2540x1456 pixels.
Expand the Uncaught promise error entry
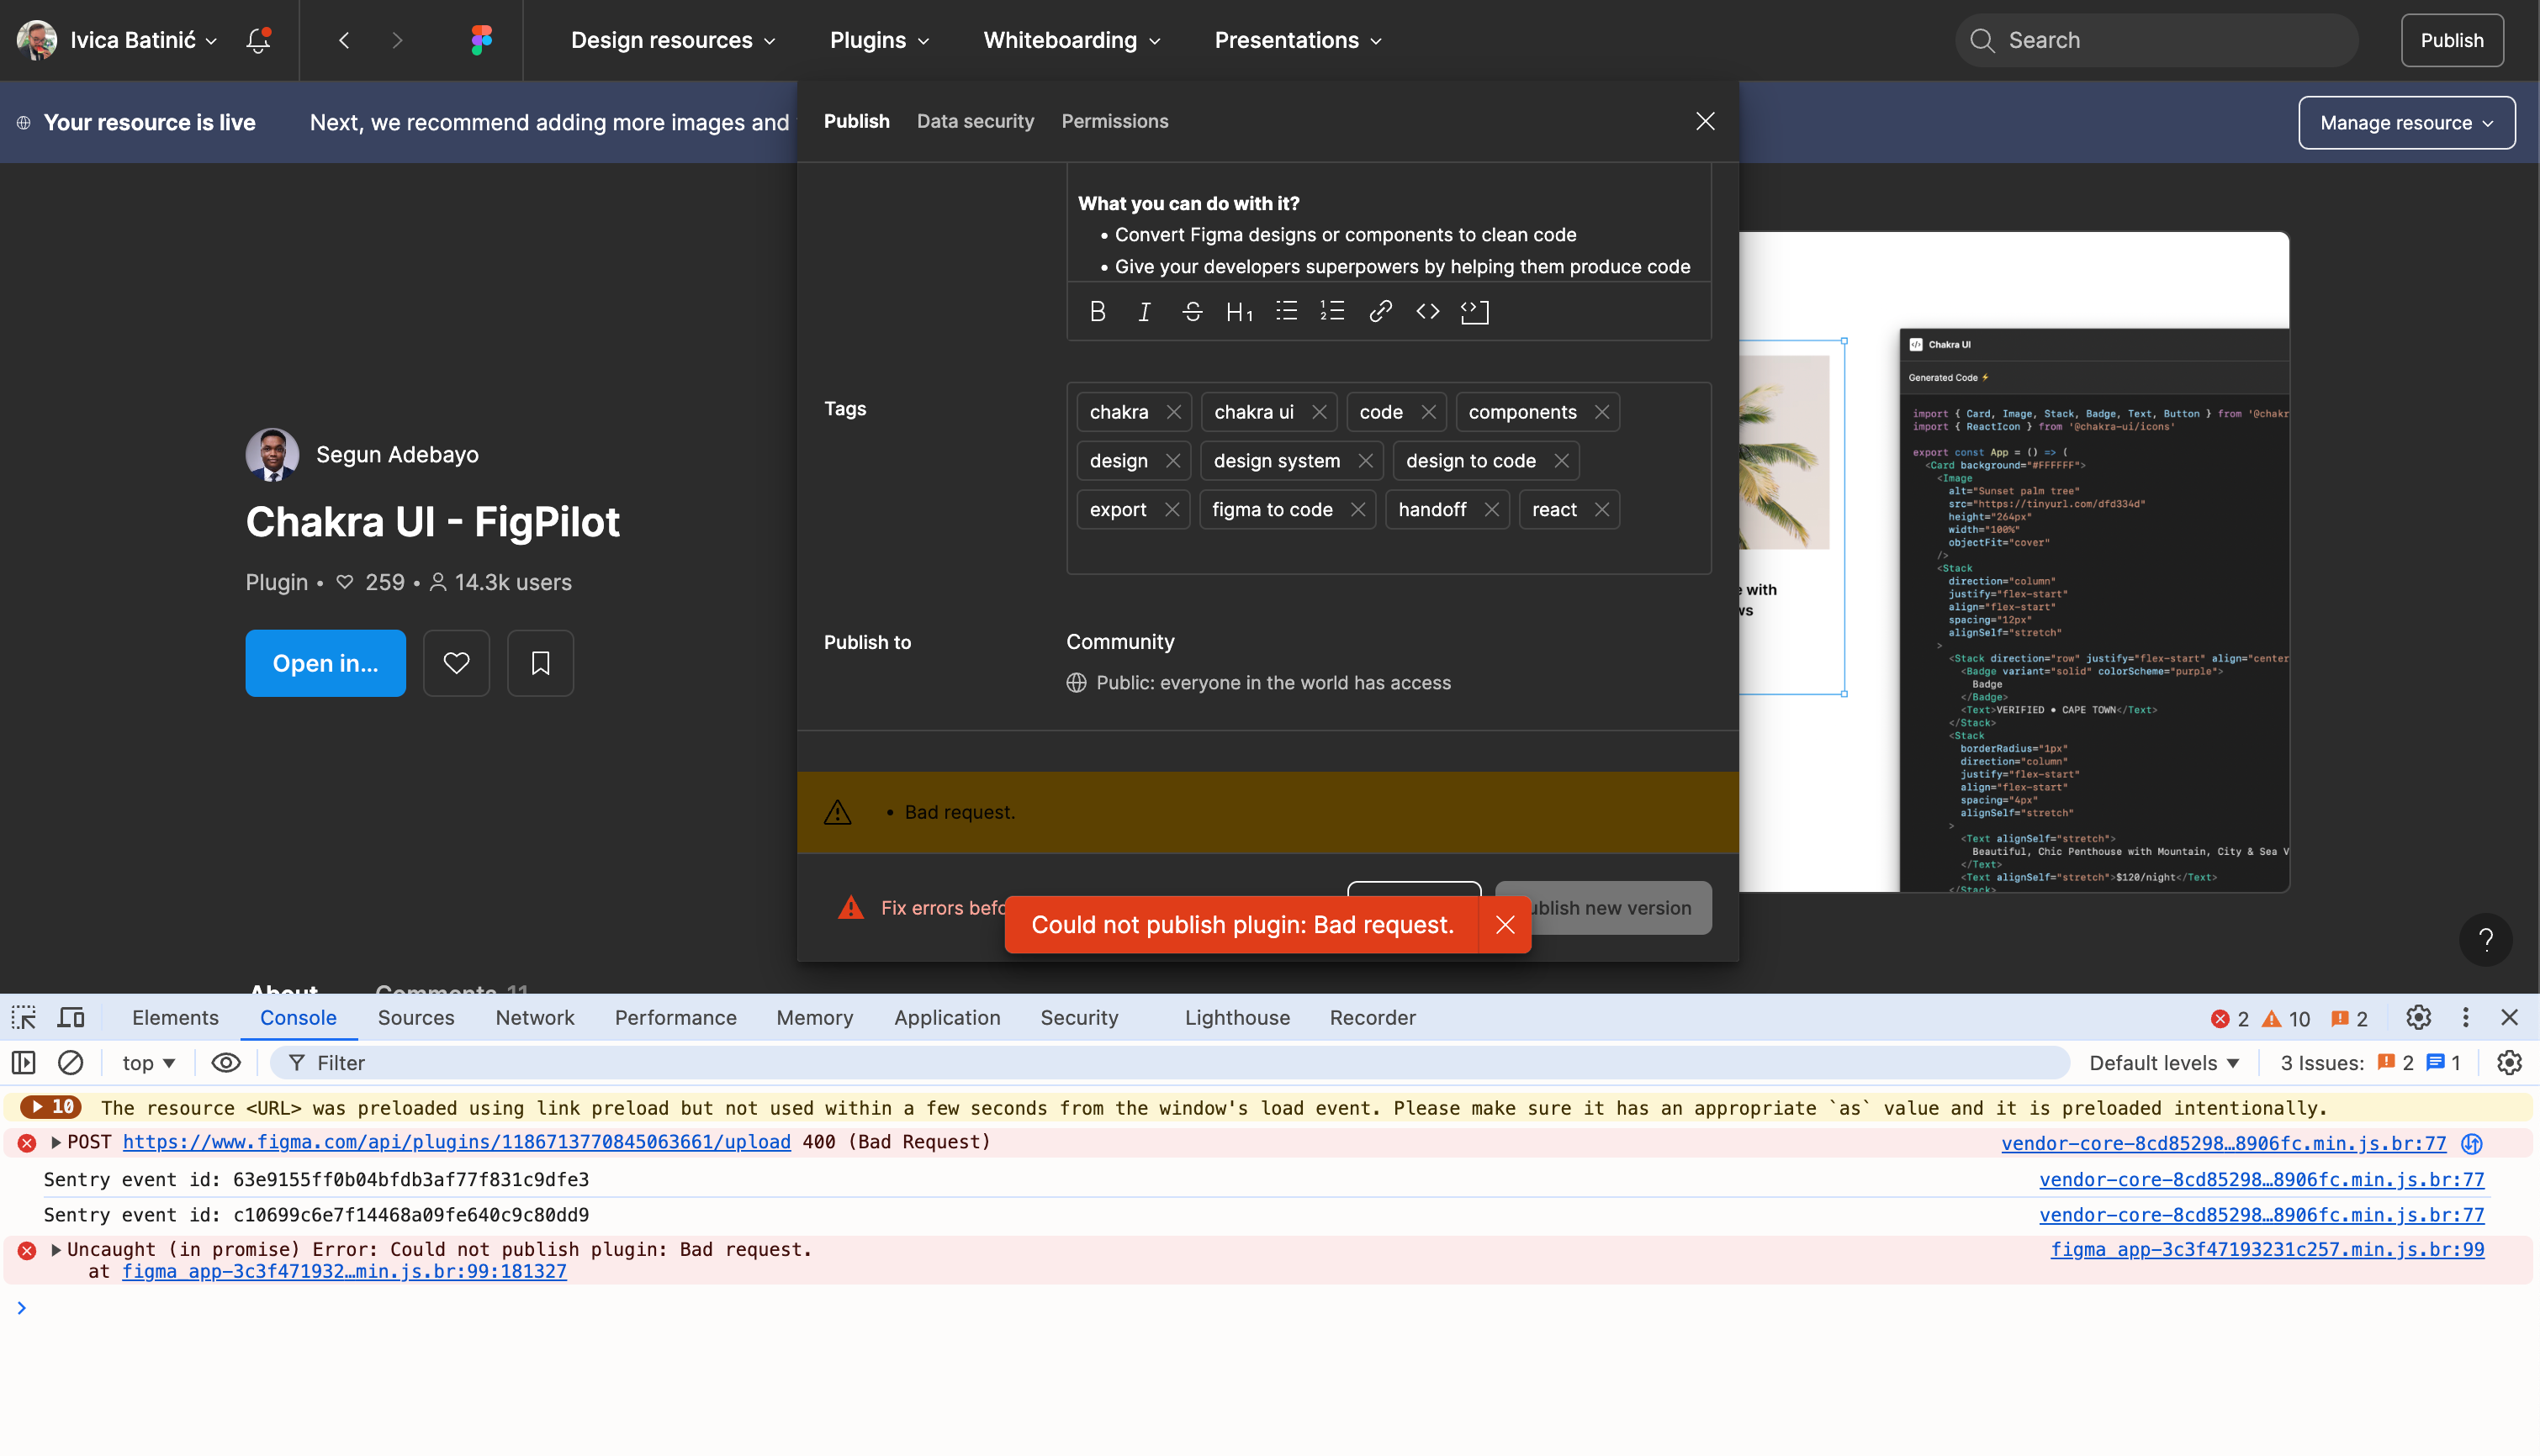click(x=56, y=1250)
